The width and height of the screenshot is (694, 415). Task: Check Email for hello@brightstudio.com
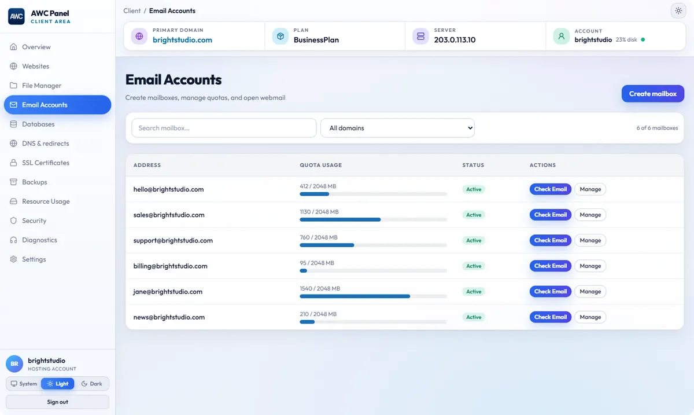pyautogui.click(x=551, y=189)
